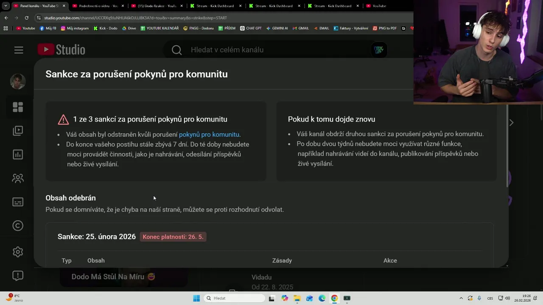Open the Dashboard sidebar icon
This screenshot has height=305, width=543.
pos(18,107)
